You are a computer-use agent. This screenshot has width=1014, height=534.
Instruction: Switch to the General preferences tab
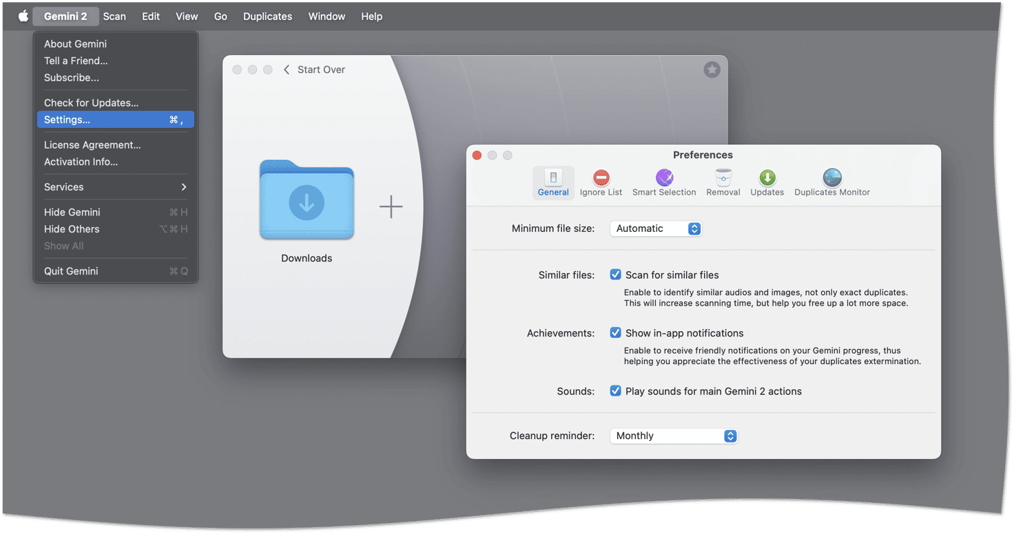[553, 183]
